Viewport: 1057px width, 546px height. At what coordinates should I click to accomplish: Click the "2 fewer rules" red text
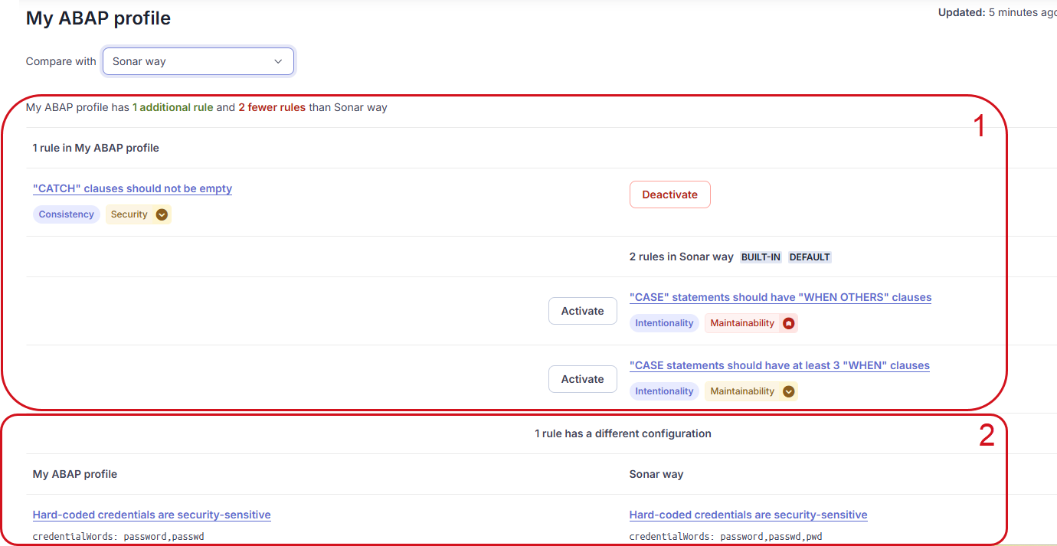pyautogui.click(x=272, y=107)
